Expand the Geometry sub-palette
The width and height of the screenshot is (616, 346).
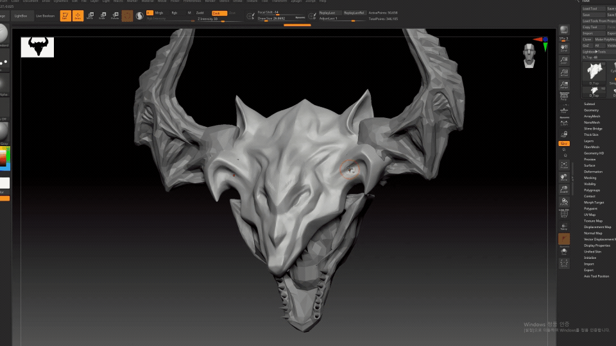pos(591,110)
